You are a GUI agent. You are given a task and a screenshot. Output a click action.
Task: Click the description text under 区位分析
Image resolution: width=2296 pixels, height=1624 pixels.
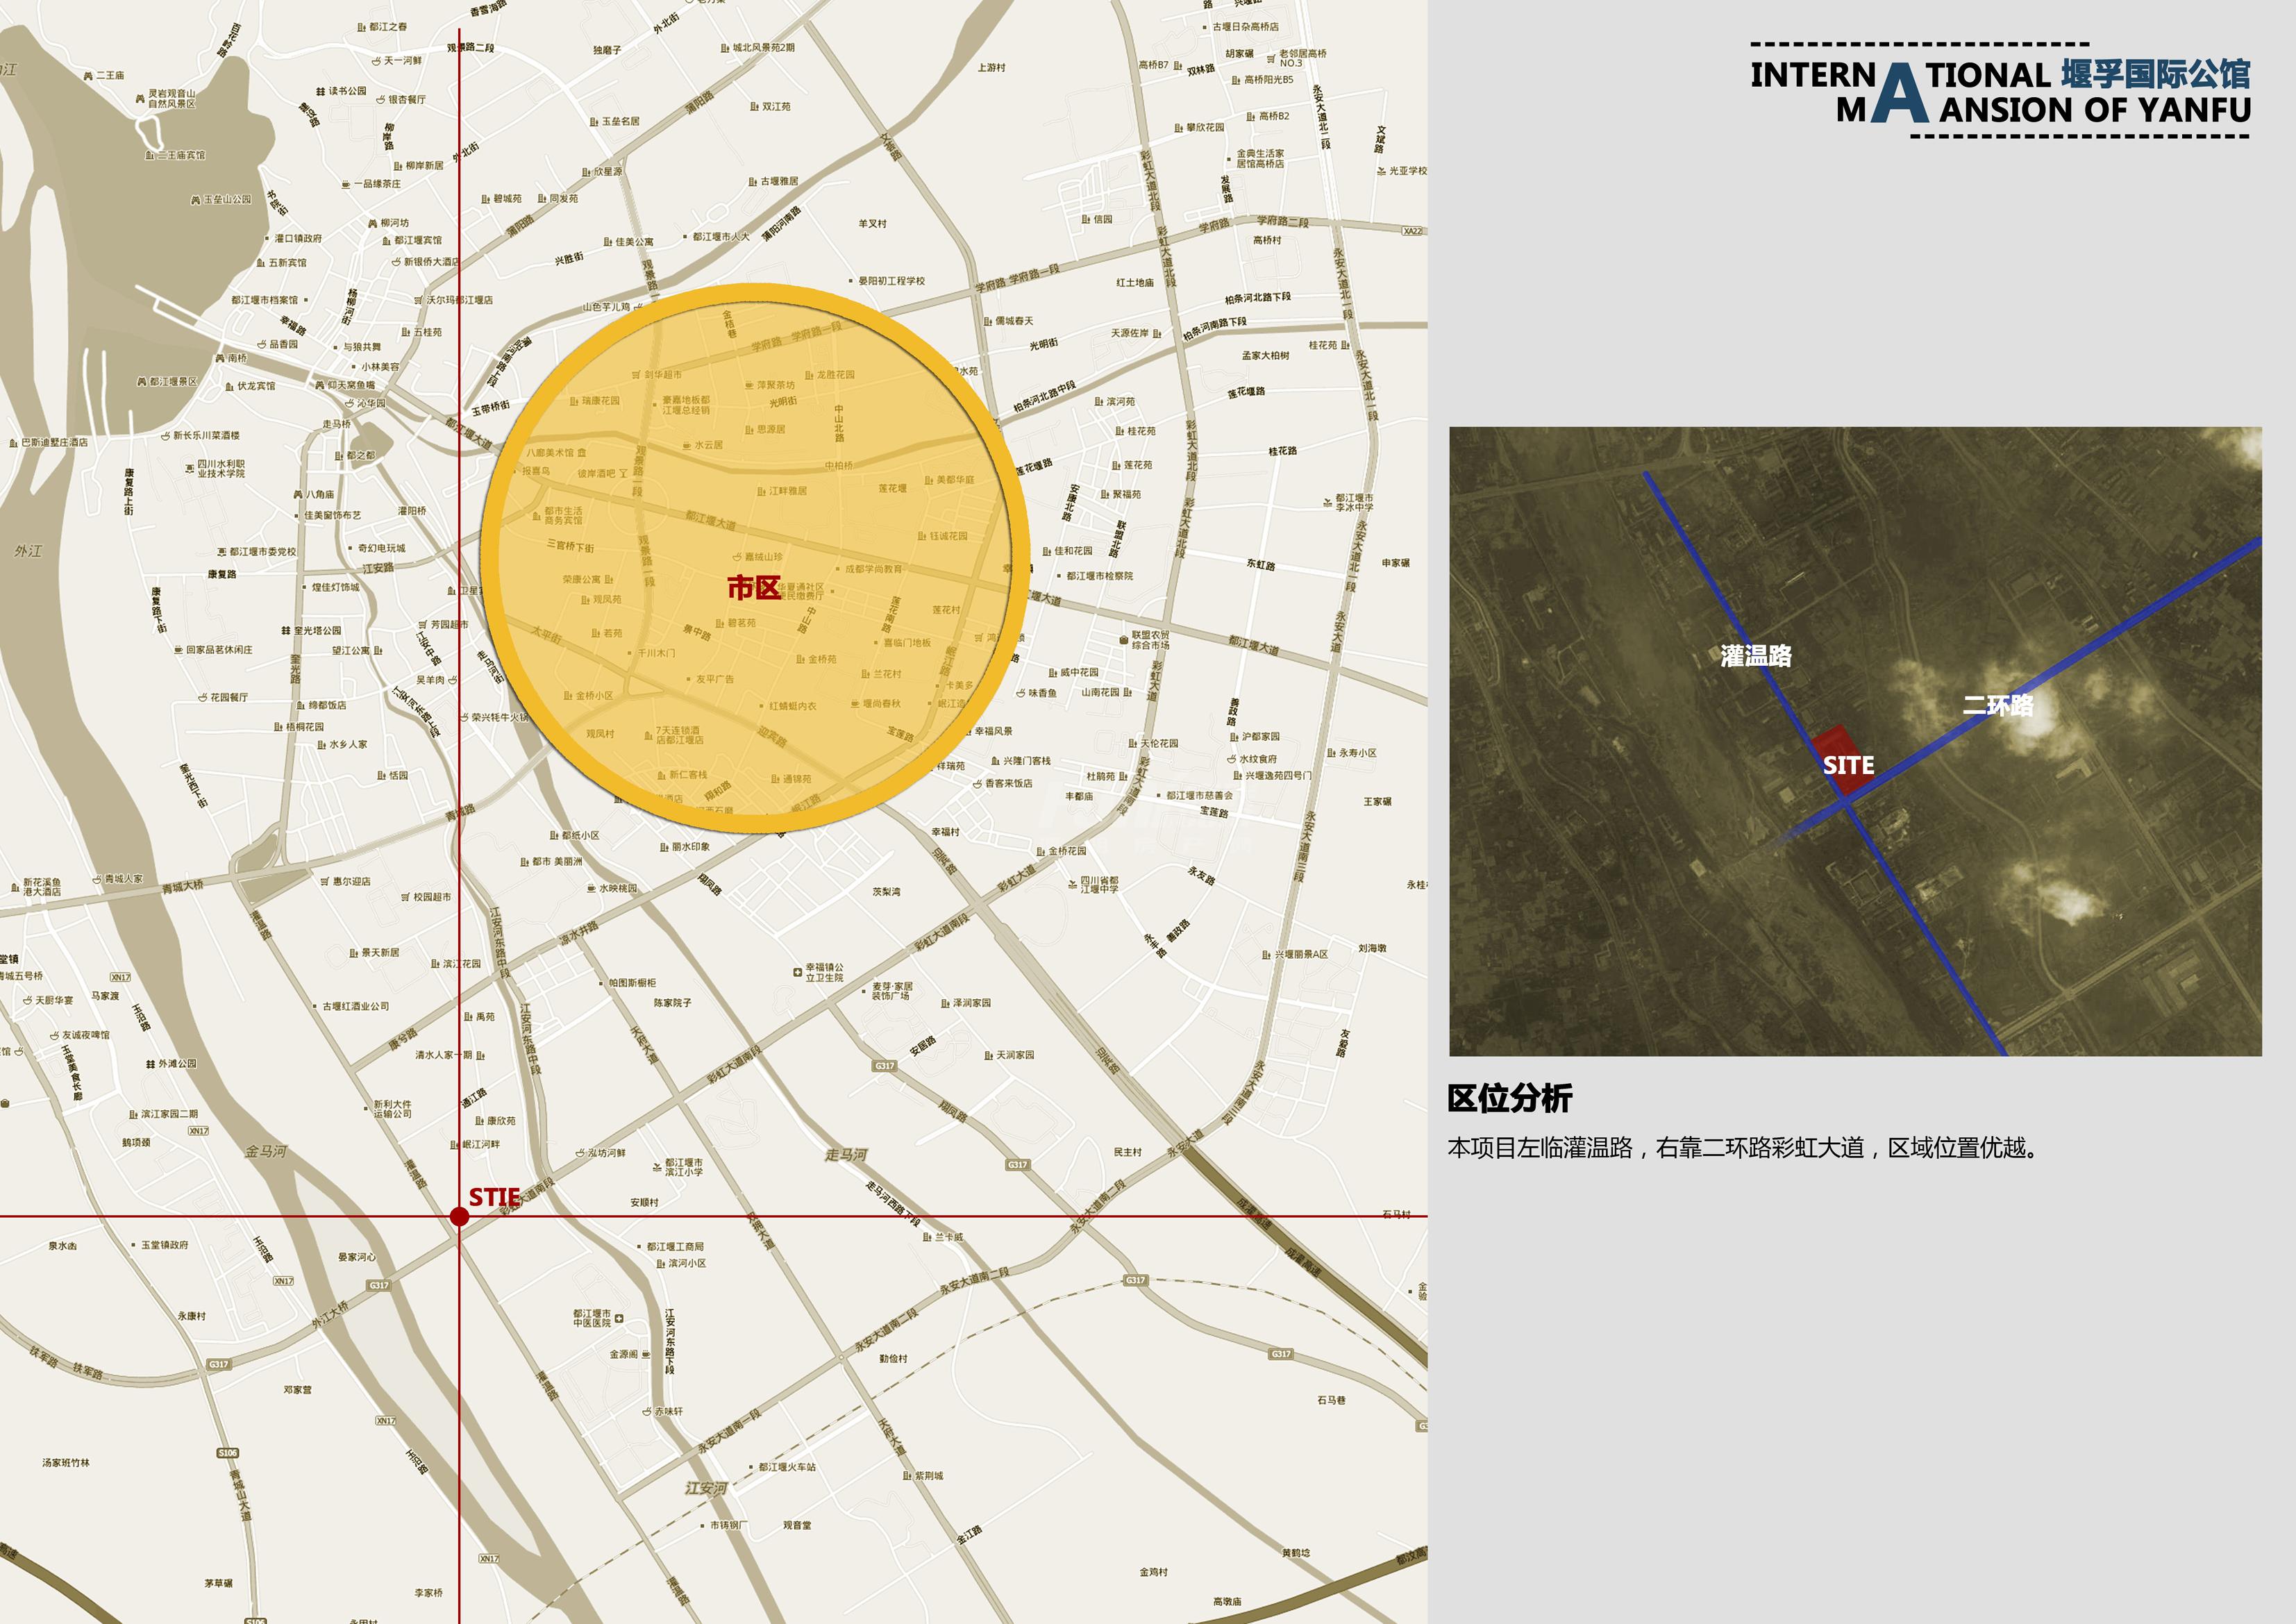1742,1148
